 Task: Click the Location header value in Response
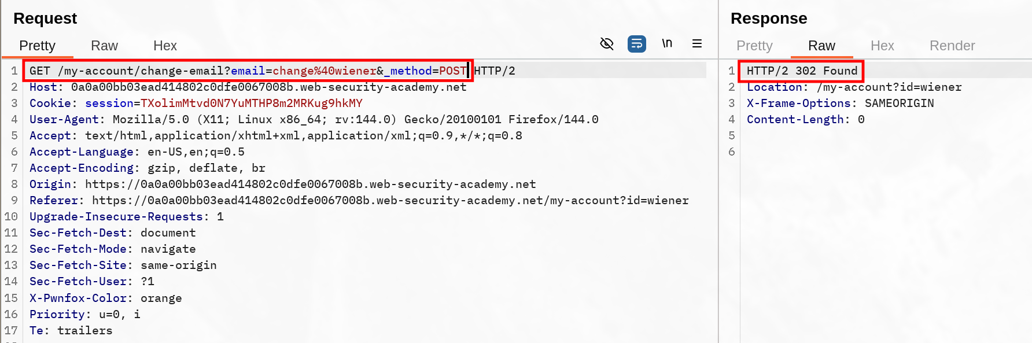[889, 87]
